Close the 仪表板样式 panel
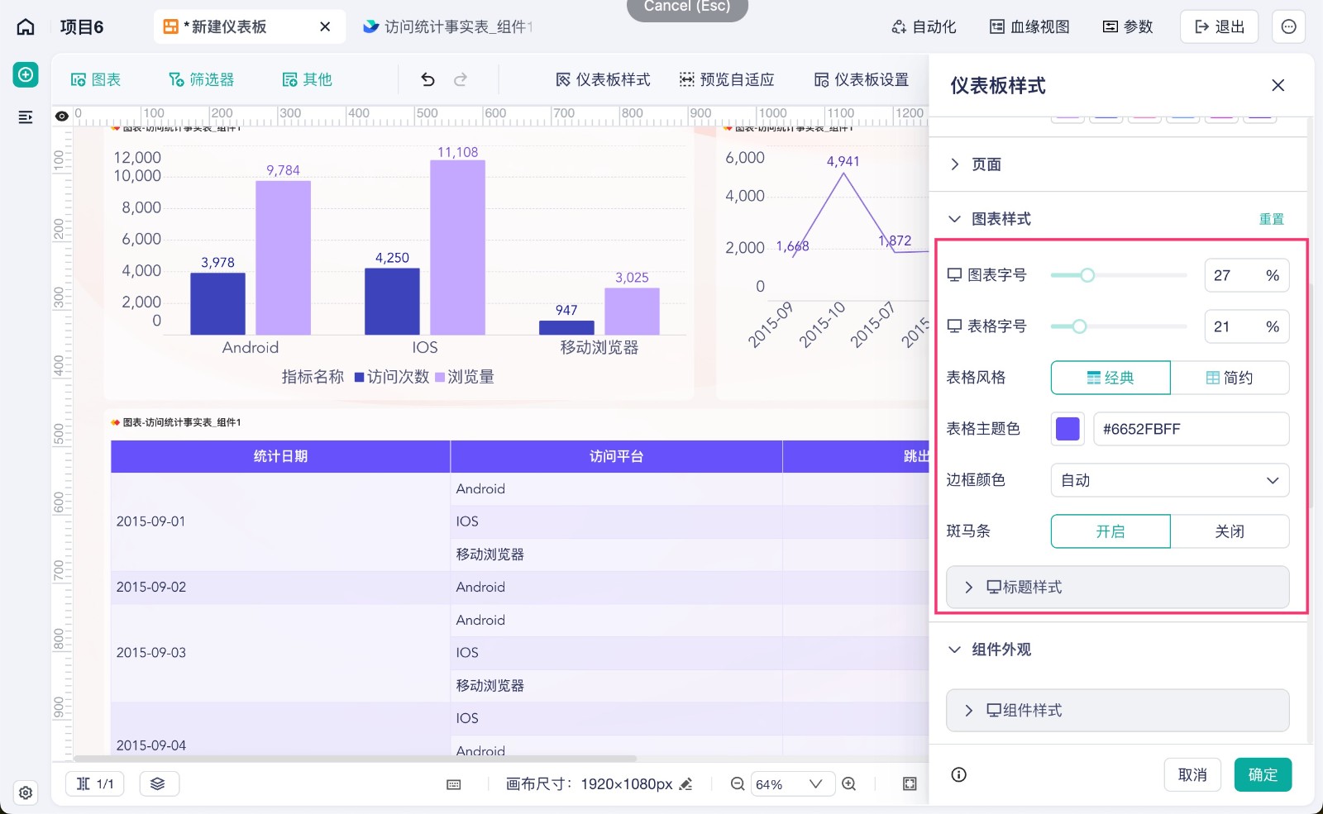 tap(1278, 85)
